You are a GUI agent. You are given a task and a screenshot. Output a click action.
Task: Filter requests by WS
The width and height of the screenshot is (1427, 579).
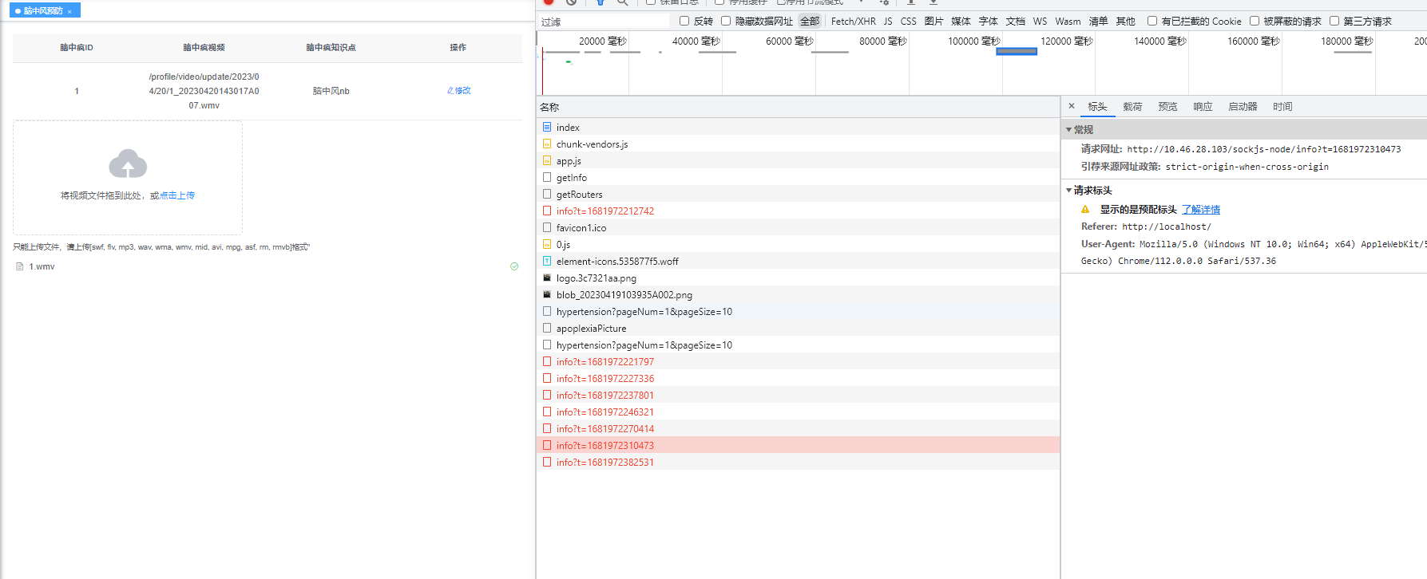pyautogui.click(x=1040, y=22)
